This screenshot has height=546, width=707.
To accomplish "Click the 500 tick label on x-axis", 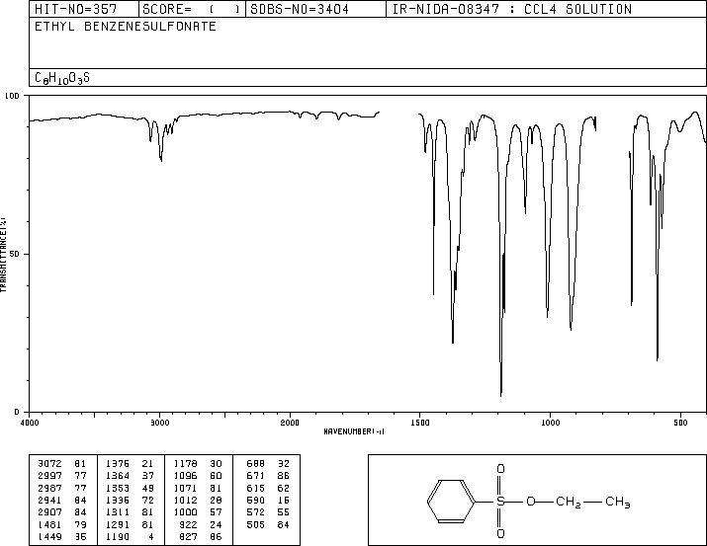I will point(680,423).
